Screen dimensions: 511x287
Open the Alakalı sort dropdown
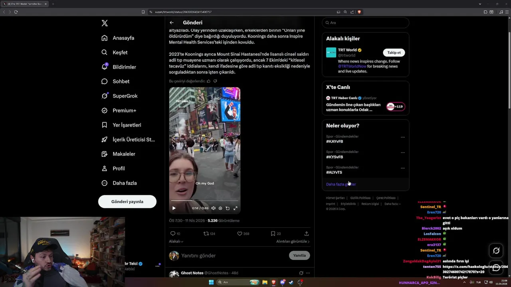(176, 242)
